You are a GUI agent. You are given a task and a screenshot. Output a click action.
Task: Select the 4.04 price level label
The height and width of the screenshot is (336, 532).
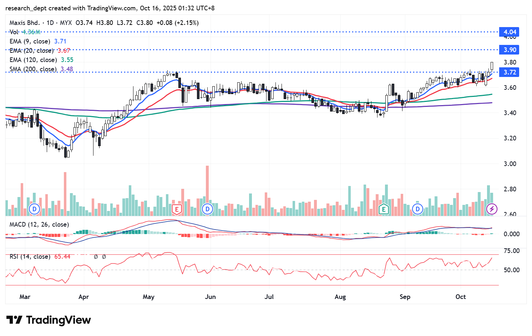click(x=510, y=32)
